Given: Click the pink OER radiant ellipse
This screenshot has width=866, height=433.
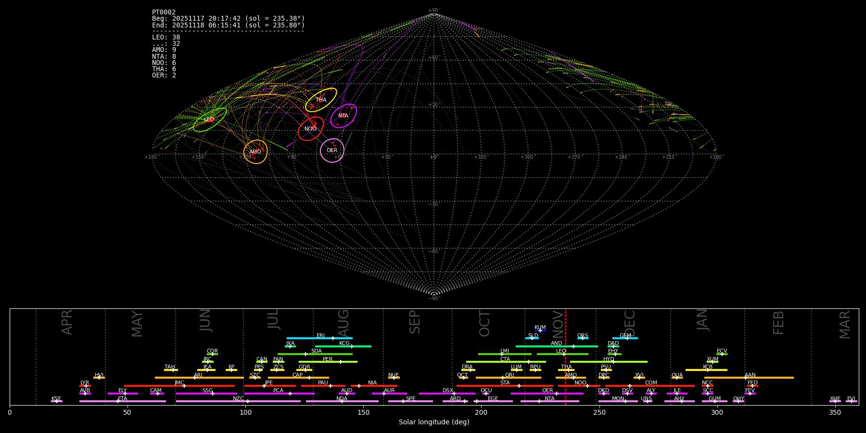Looking at the screenshot, I should tap(332, 151).
